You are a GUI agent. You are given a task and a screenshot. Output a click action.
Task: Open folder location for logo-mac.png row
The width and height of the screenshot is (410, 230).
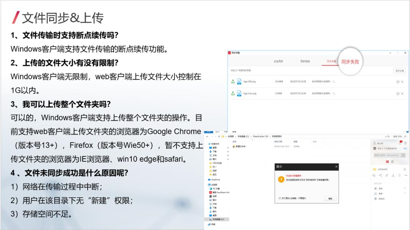pyautogui.click(x=398, y=94)
